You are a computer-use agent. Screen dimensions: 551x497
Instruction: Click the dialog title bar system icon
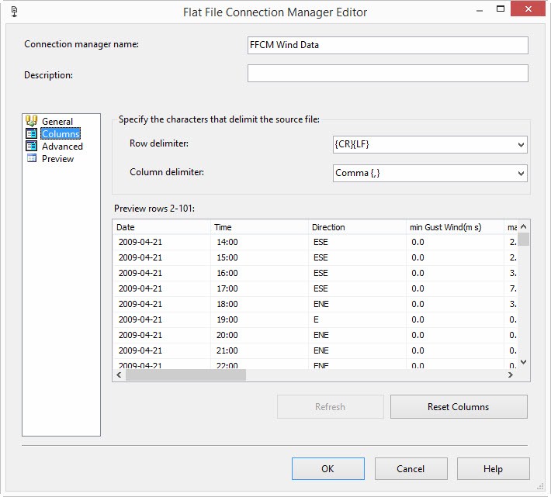pyautogui.click(x=14, y=12)
